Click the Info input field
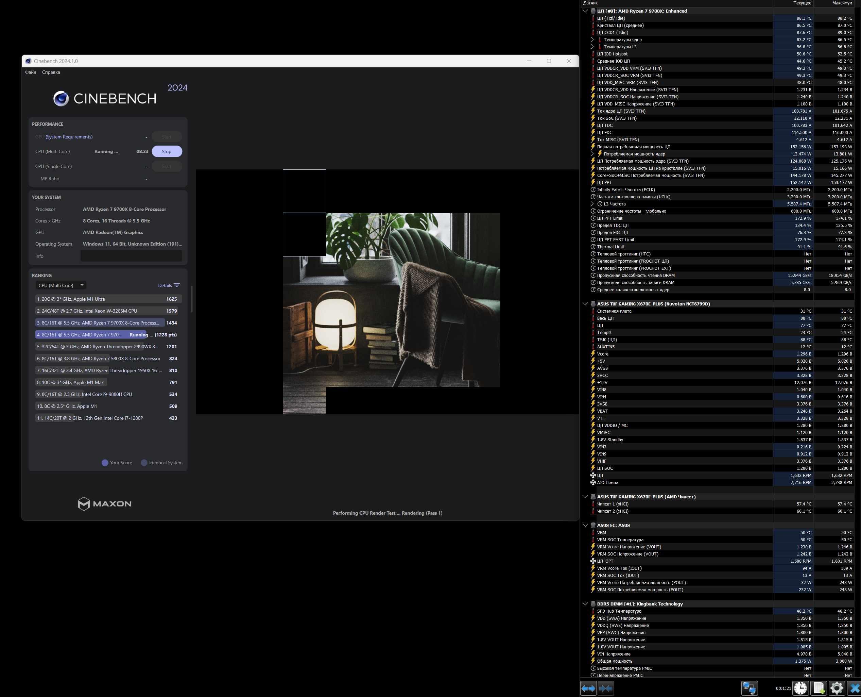 [131, 256]
